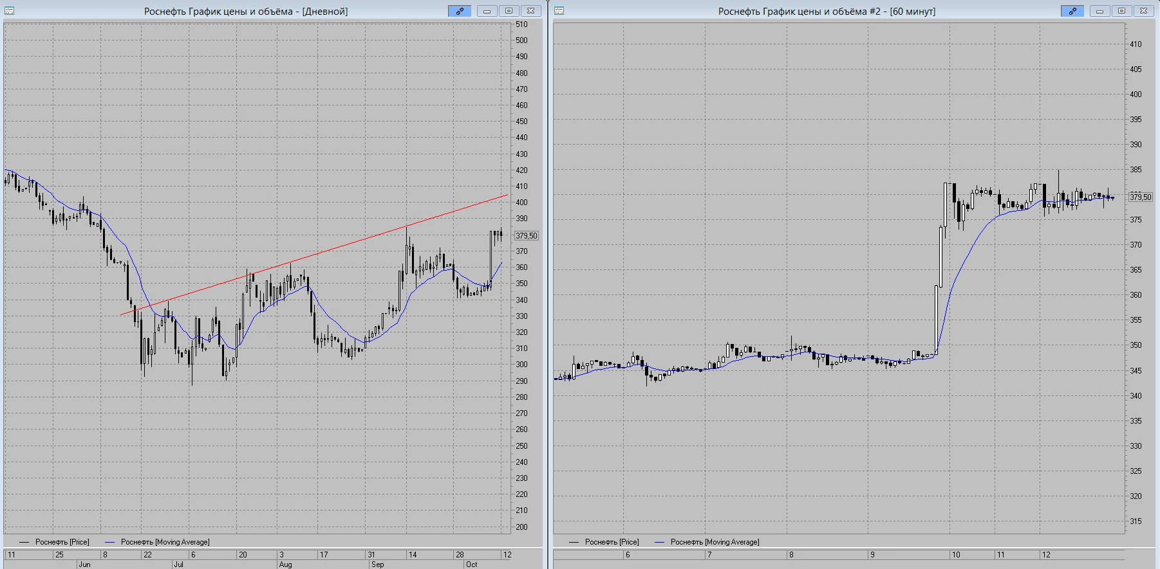Click 'Роснефть [Price]' legend in the daily chart
This screenshot has height=569, width=1160.
click(62, 542)
